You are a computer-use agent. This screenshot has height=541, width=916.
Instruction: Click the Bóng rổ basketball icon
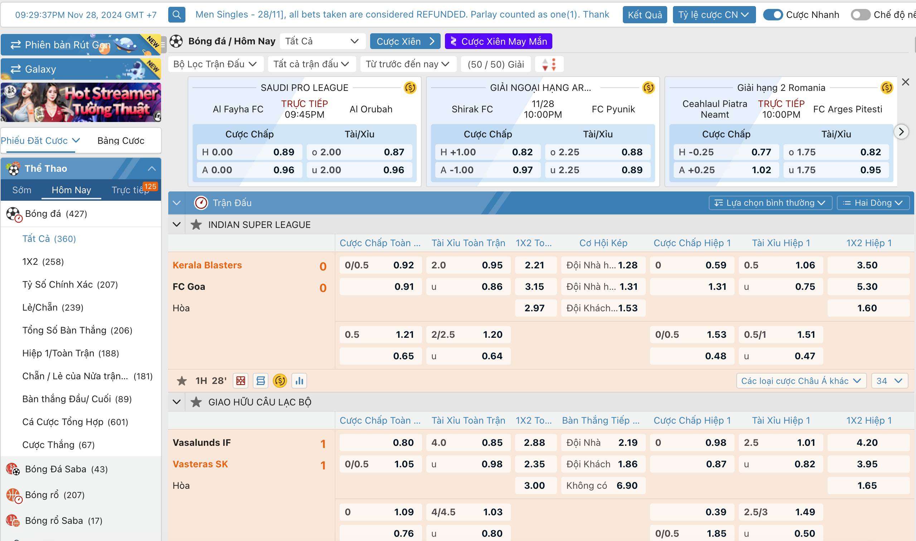pyautogui.click(x=14, y=496)
